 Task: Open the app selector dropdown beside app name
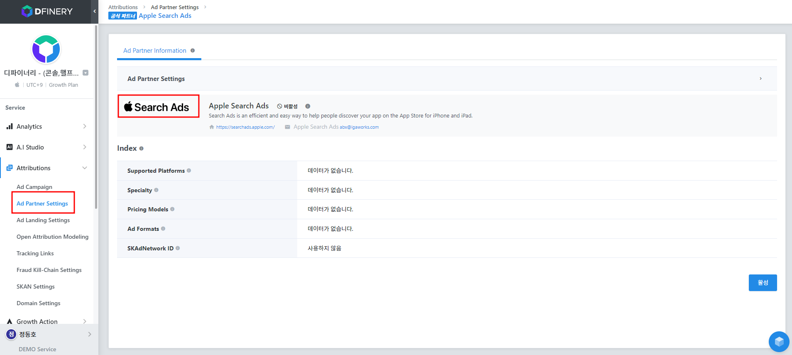pyautogui.click(x=86, y=73)
